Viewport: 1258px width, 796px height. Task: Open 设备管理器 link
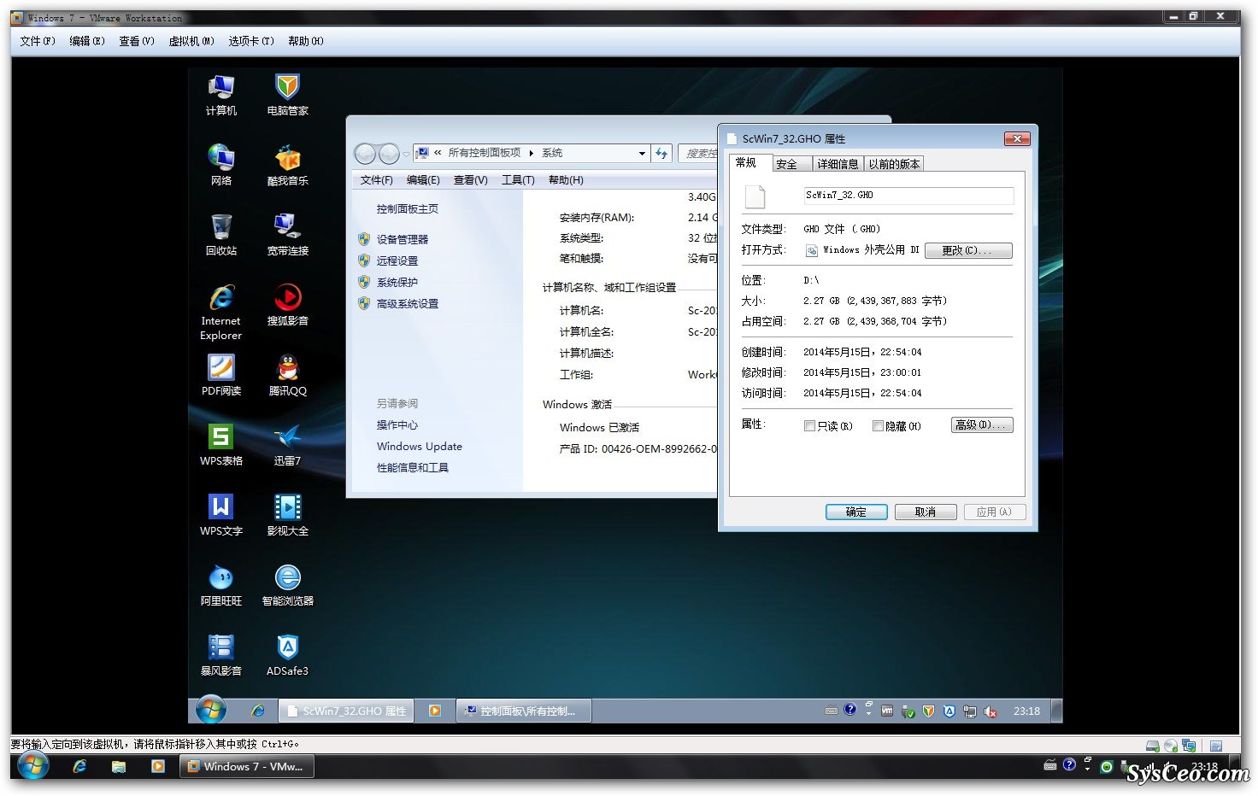click(403, 240)
